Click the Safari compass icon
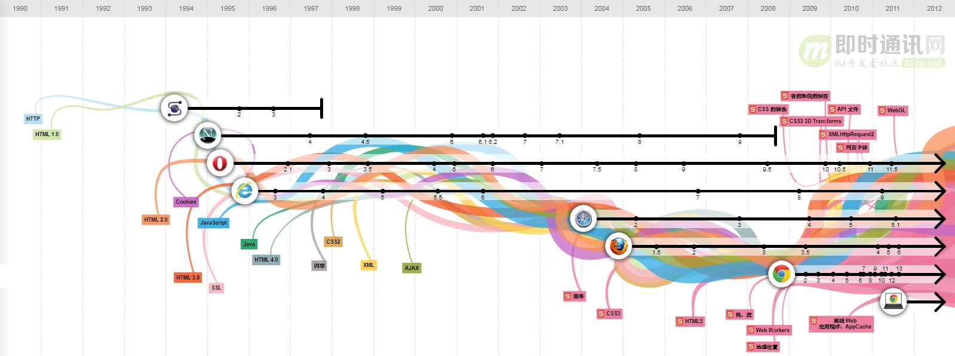955x356 pixels. click(583, 219)
